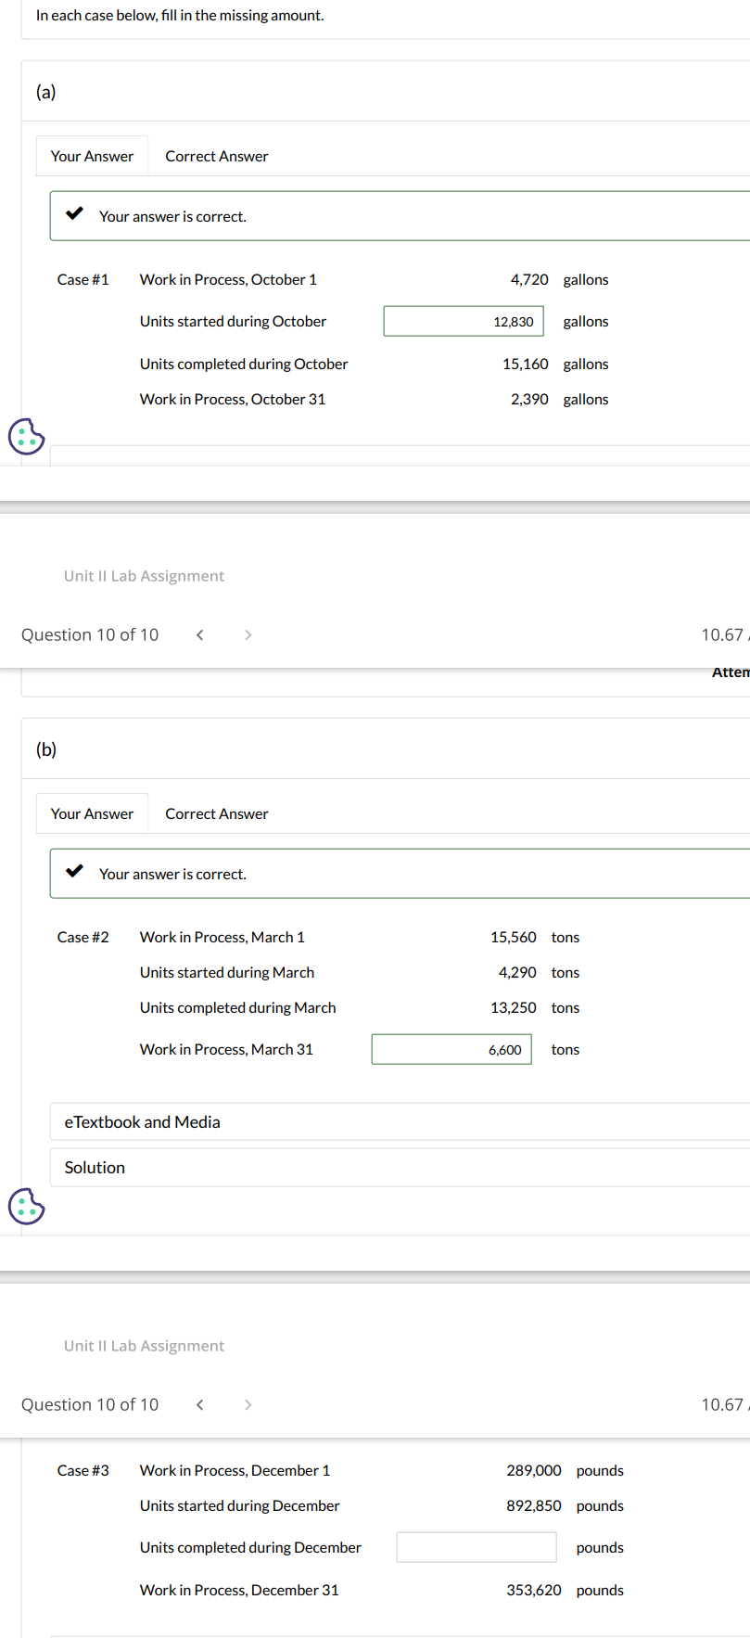Image resolution: width=750 pixels, height=1638 pixels.
Task: Click the 15,560 tons value
Action: click(x=514, y=938)
